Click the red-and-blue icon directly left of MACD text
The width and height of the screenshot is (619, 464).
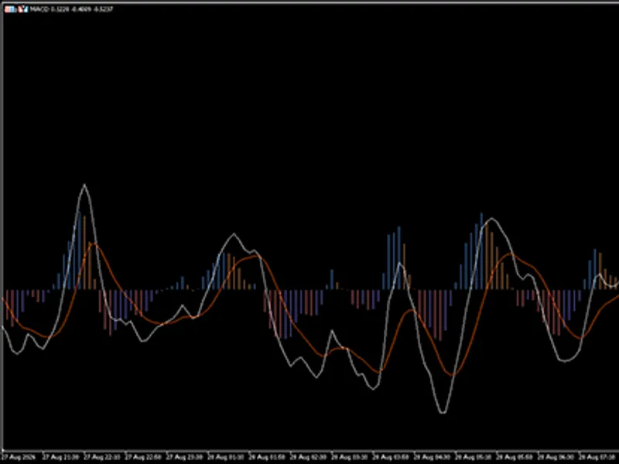point(23,9)
